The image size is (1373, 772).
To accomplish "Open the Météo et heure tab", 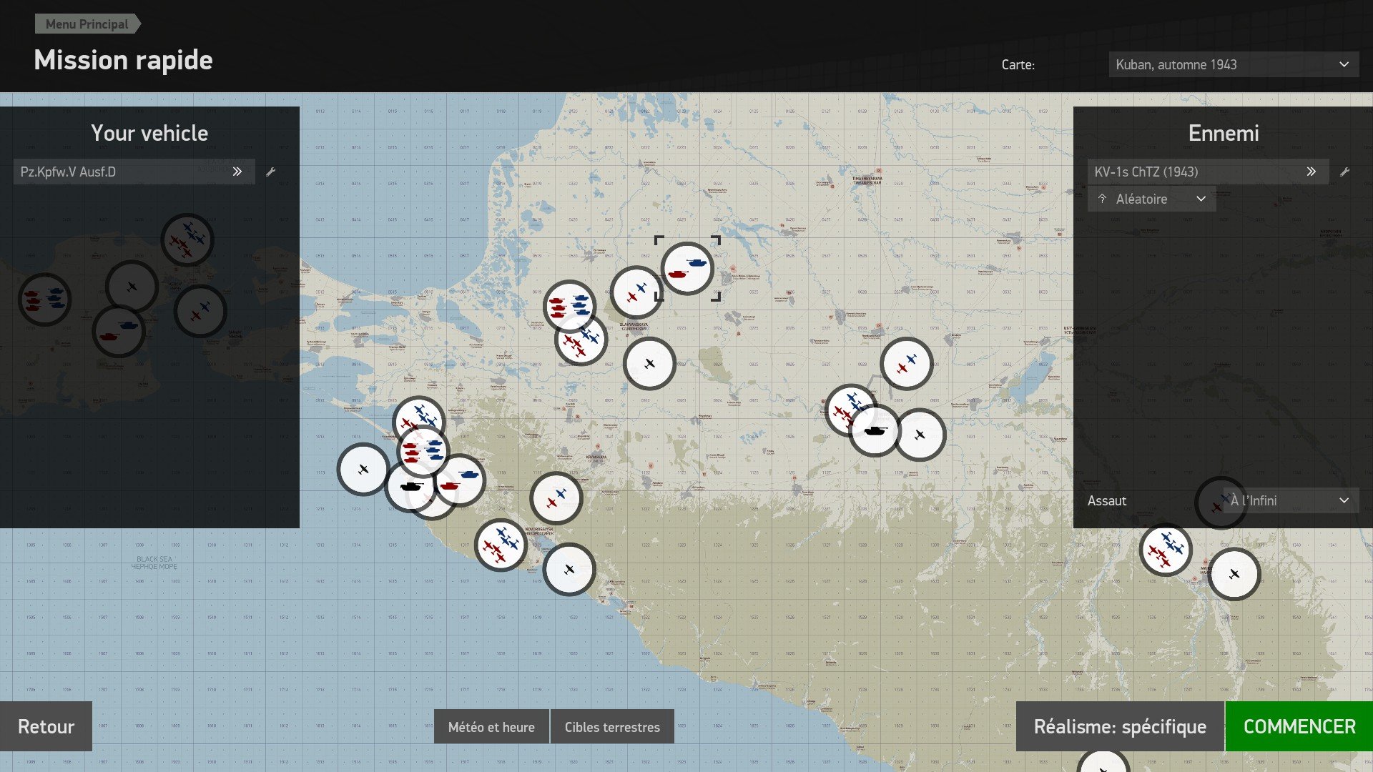I will tap(491, 727).
